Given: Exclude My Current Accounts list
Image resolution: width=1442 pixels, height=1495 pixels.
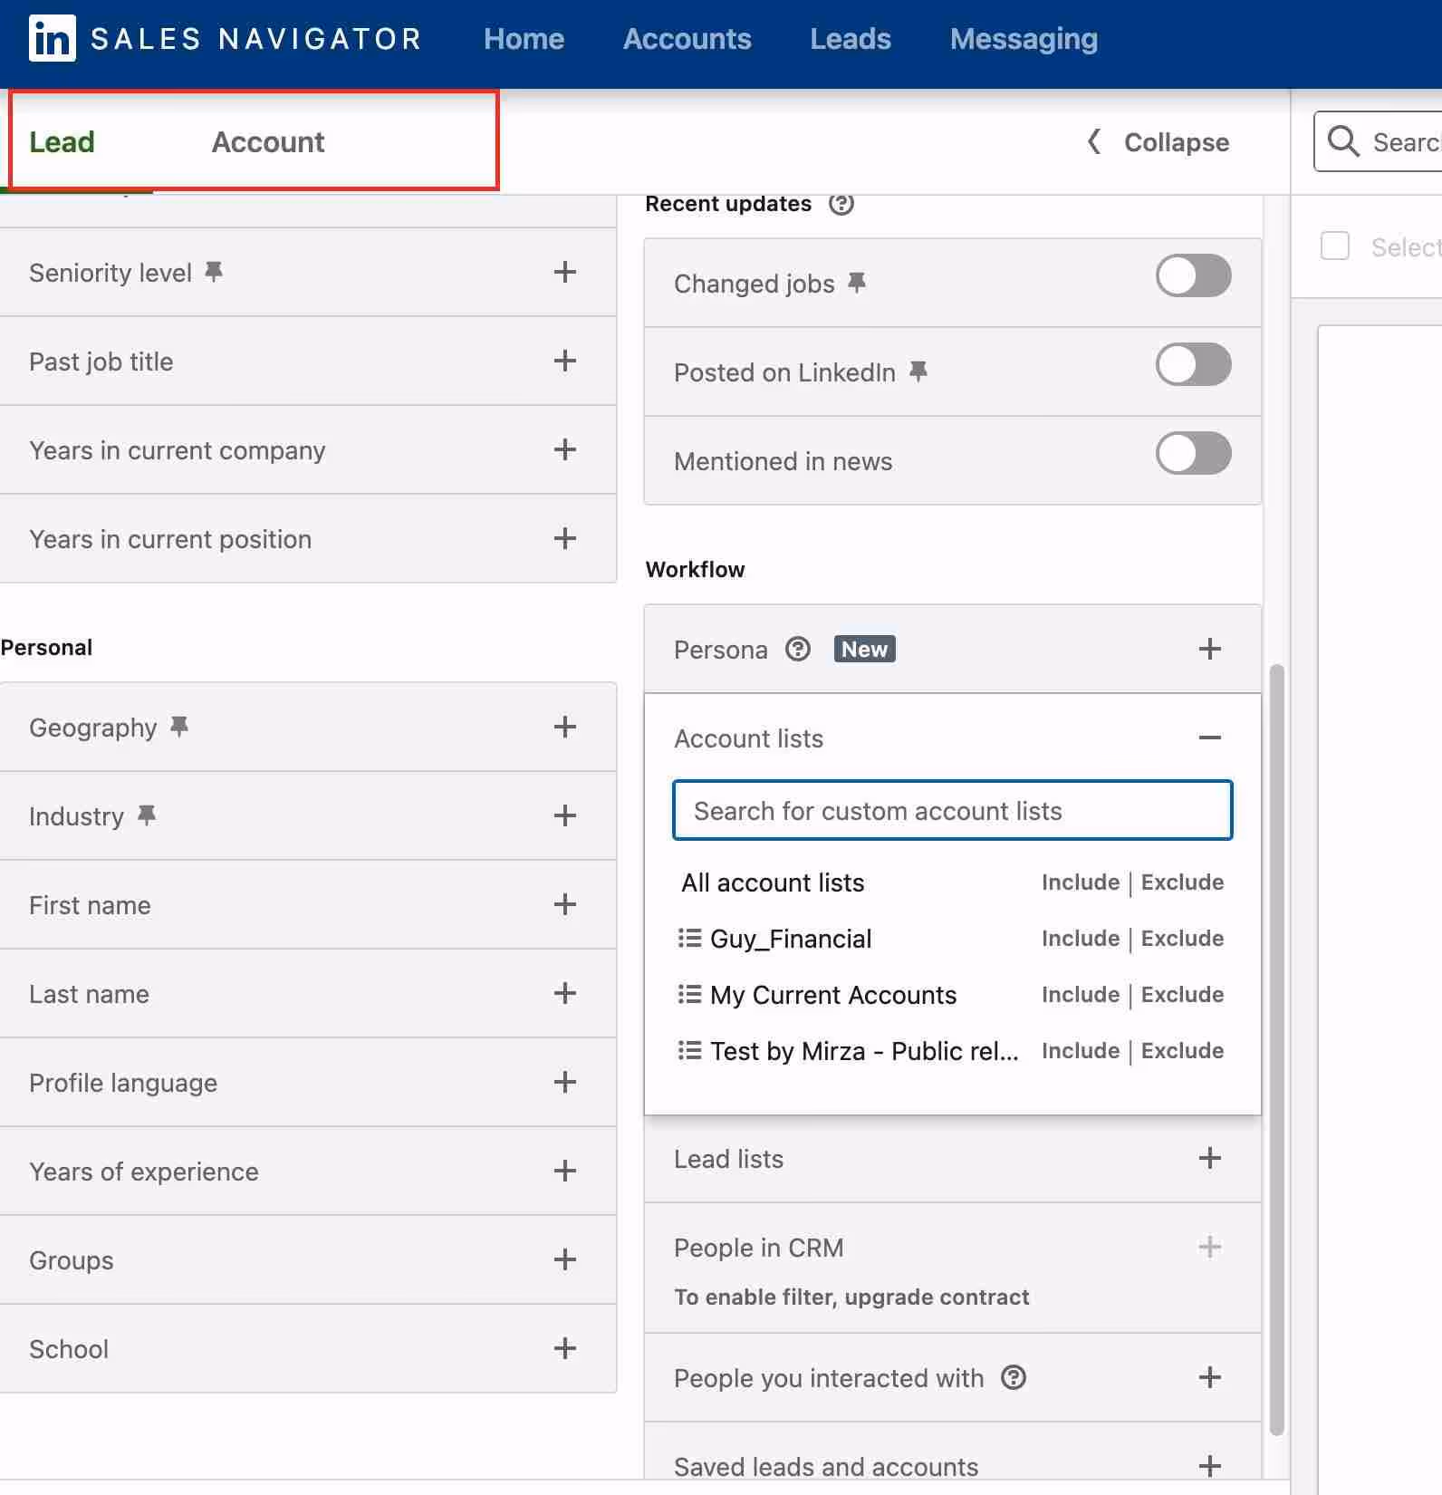Looking at the screenshot, I should pos(1182,994).
